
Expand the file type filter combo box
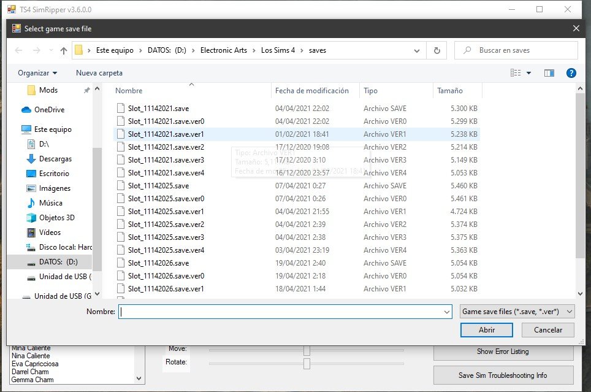(x=517, y=312)
